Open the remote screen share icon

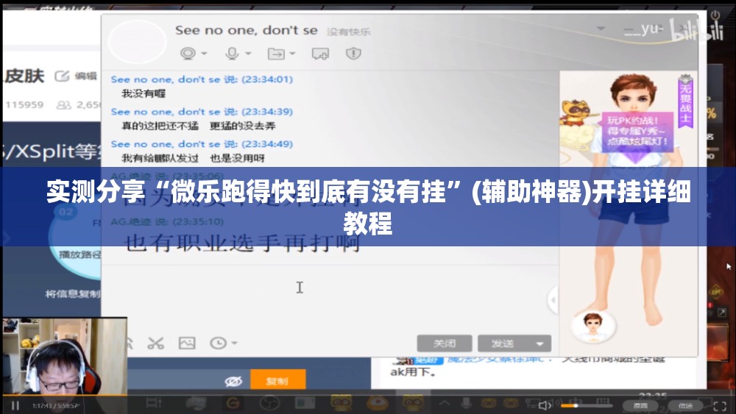(321, 54)
